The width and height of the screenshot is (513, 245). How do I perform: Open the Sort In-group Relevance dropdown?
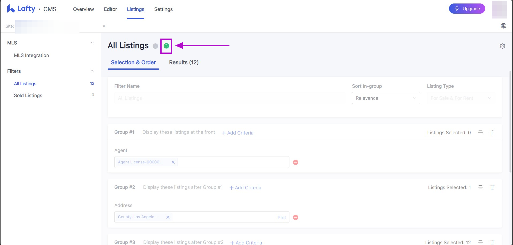point(386,98)
